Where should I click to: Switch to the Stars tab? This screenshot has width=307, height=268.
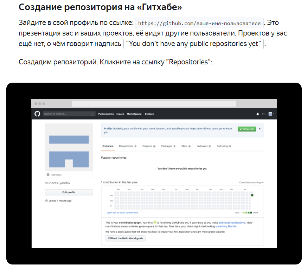coord(186,146)
